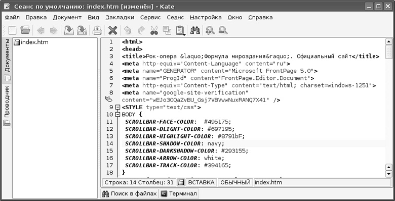This screenshot has width=395, height=201.
Task: Click "Microsoft FrontPage 5.0" on line 5
Action: (271, 71)
